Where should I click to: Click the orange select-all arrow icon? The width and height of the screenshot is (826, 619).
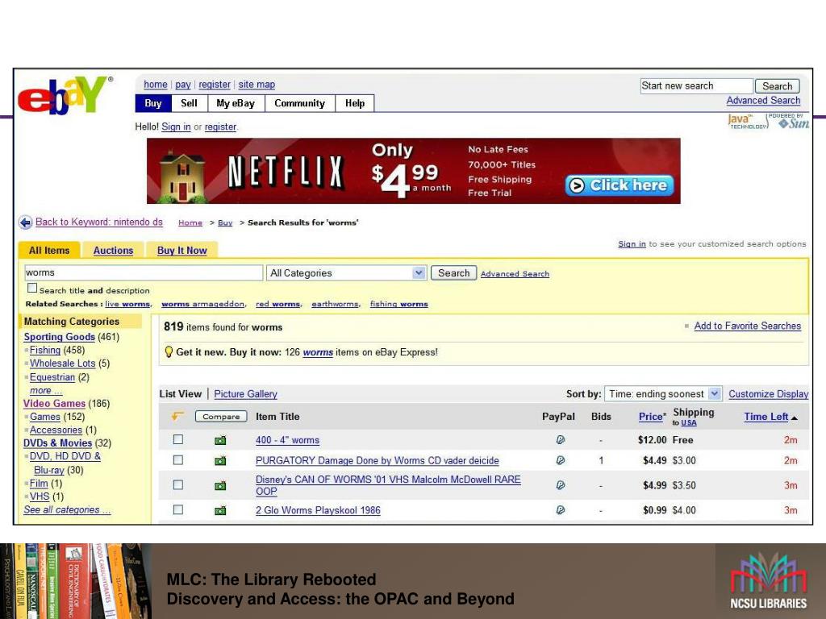pyautogui.click(x=177, y=417)
